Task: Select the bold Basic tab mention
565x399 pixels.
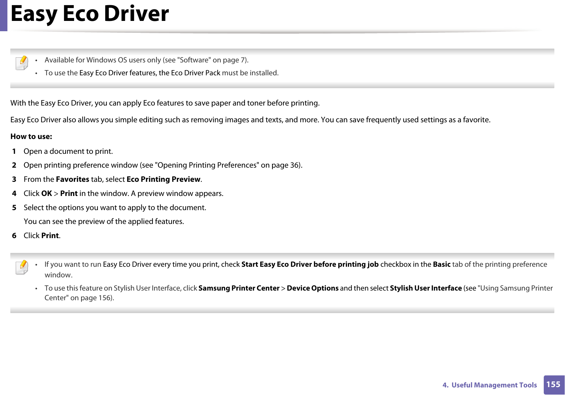Action: click(x=442, y=264)
